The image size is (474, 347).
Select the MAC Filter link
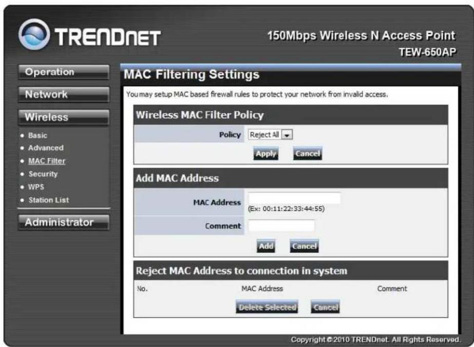pos(47,161)
